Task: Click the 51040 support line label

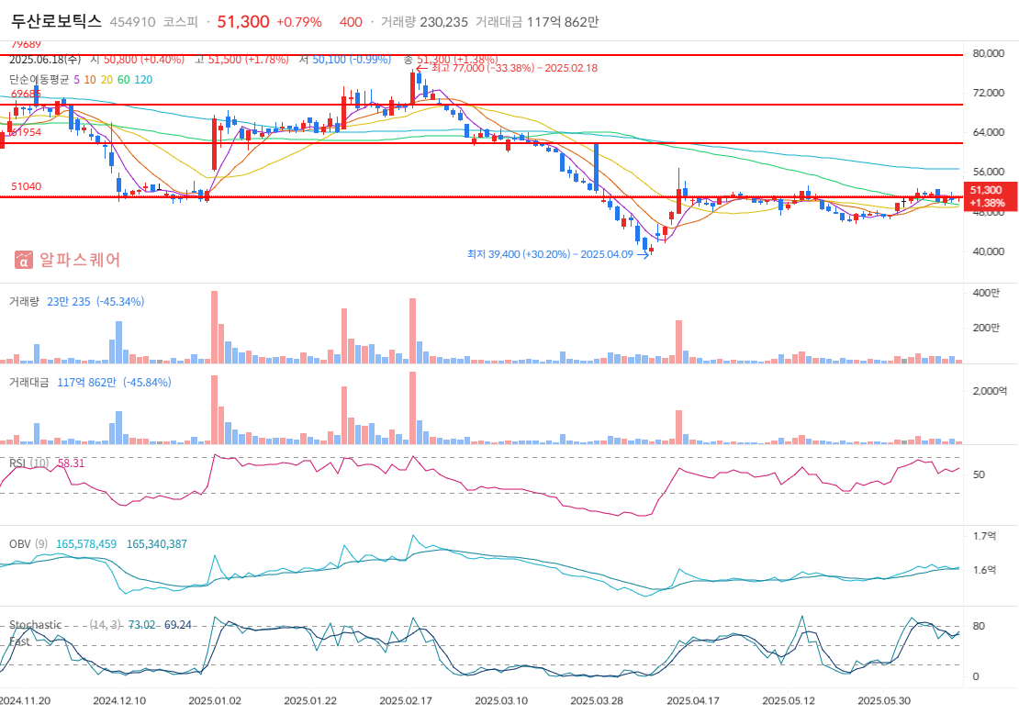Action: click(26, 186)
